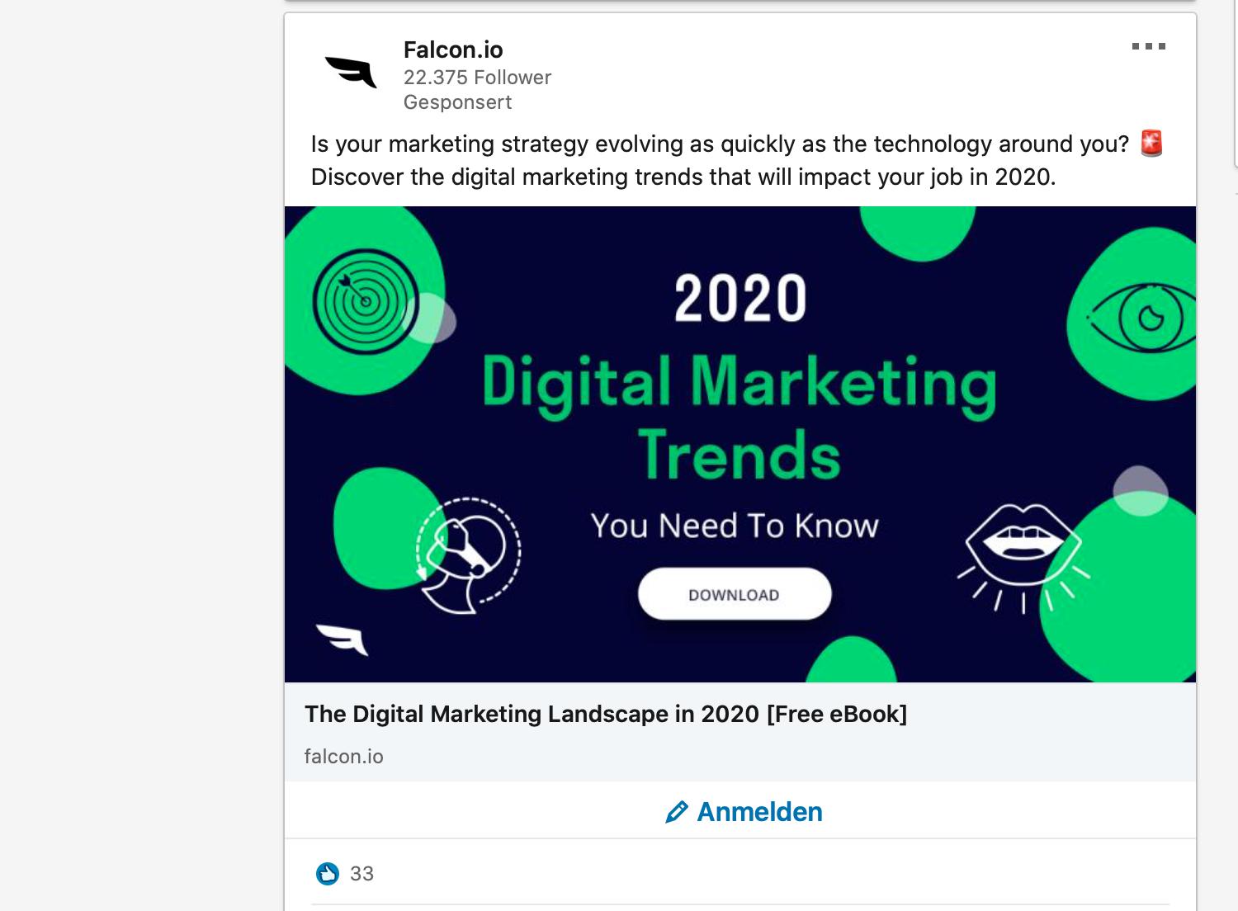This screenshot has width=1238, height=911.
Task: Click the head-profile face-scan icon in banner
Action: (467, 555)
